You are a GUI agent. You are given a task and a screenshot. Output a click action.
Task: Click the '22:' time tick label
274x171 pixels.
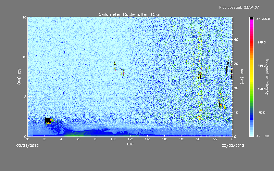click(216, 139)
